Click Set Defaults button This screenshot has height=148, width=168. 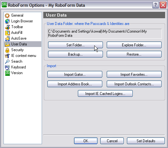pos(146,141)
